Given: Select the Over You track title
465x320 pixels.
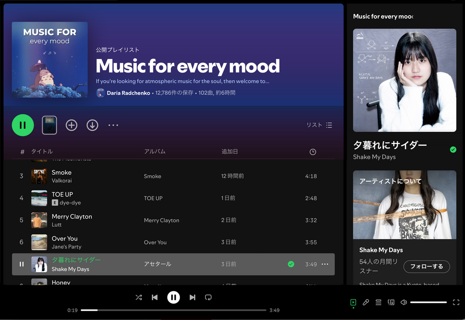Looking at the screenshot, I should click(x=65, y=239).
